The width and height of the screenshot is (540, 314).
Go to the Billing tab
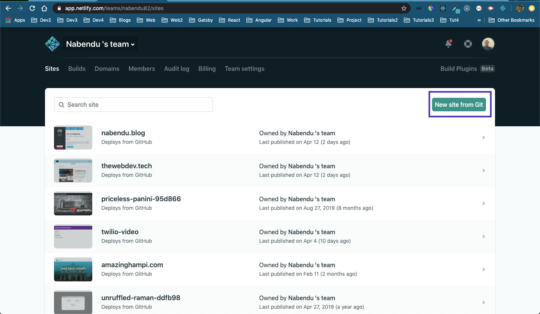point(207,69)
